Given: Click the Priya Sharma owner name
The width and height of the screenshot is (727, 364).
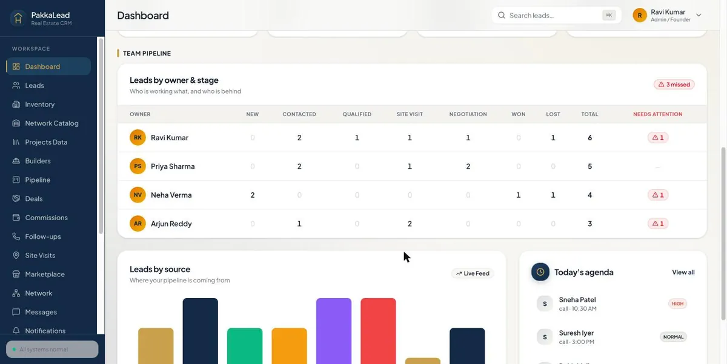Looking at the screenshot, I should pyautogui.click(x=173, y=166).
